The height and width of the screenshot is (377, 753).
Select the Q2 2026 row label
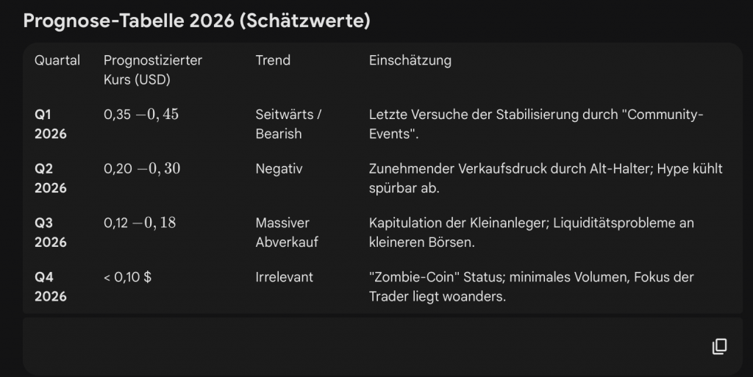50,179
